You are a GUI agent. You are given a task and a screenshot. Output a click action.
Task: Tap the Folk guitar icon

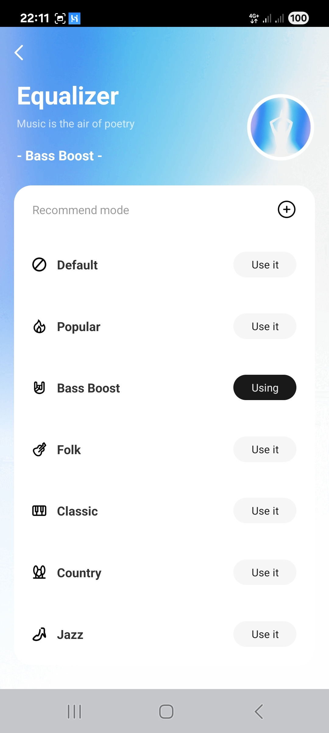coord(39,450)
